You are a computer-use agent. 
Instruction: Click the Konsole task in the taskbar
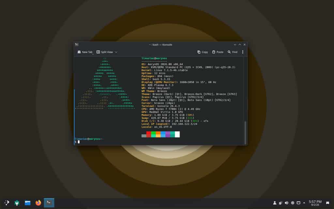(x=49, y=203)
